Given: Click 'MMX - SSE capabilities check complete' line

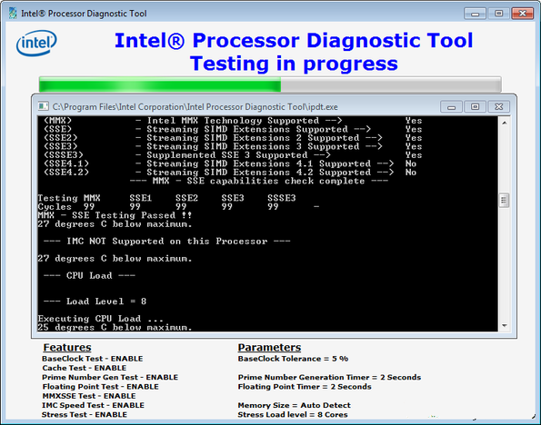Looking at the screenshot, I should (259, 181).
